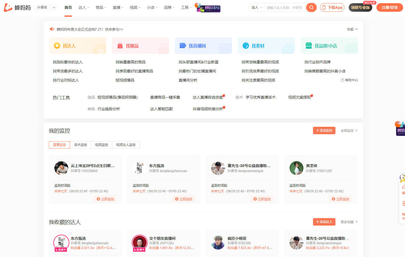Screen dimensions: 405x257
Task: Click 立即监控 for 东方甄选
Action: pos(184,199)
